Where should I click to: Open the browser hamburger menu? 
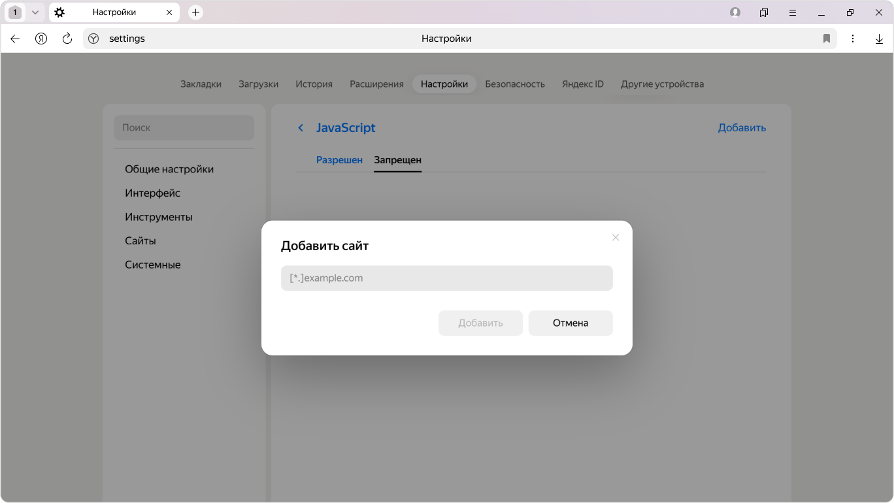[793, 12]
